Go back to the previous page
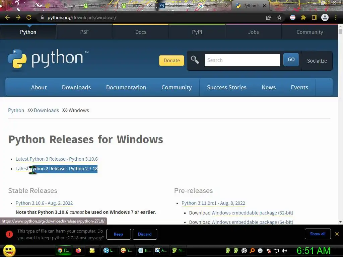343x257 pixels. (7, 17)
